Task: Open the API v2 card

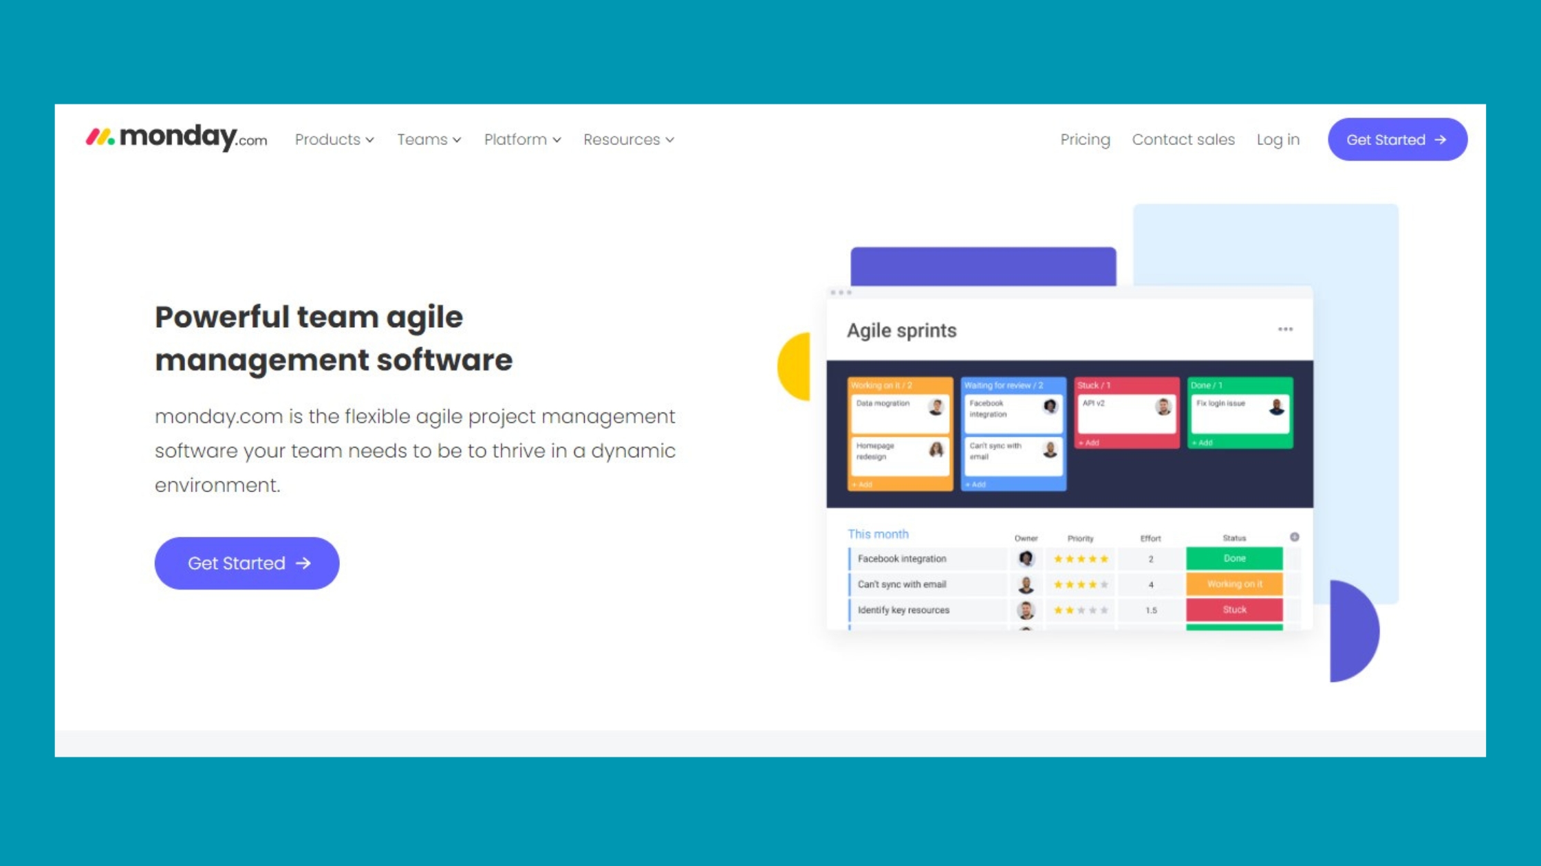Action: [x=1126, y=412]
